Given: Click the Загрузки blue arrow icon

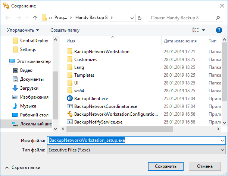Looking at the screenshot, I should pos(15,88).
